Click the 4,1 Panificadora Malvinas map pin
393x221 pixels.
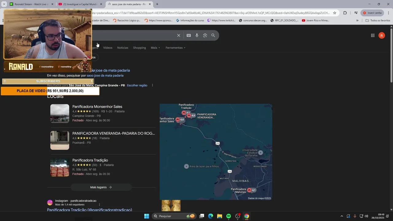click(x=252, y=190)
